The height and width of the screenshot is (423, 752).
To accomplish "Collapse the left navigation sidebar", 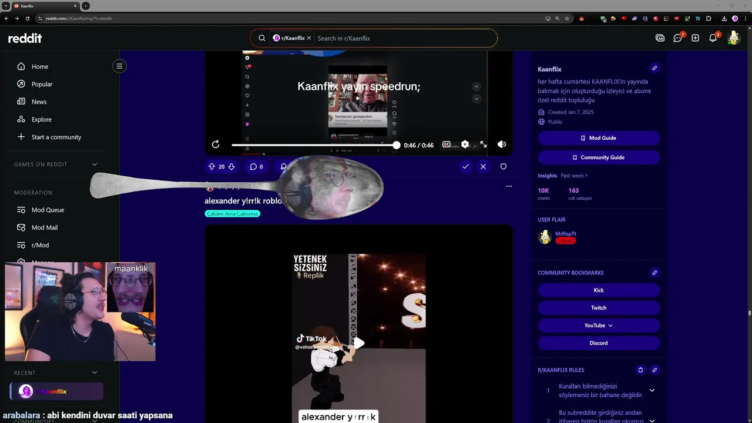I will tap(119, 66).
